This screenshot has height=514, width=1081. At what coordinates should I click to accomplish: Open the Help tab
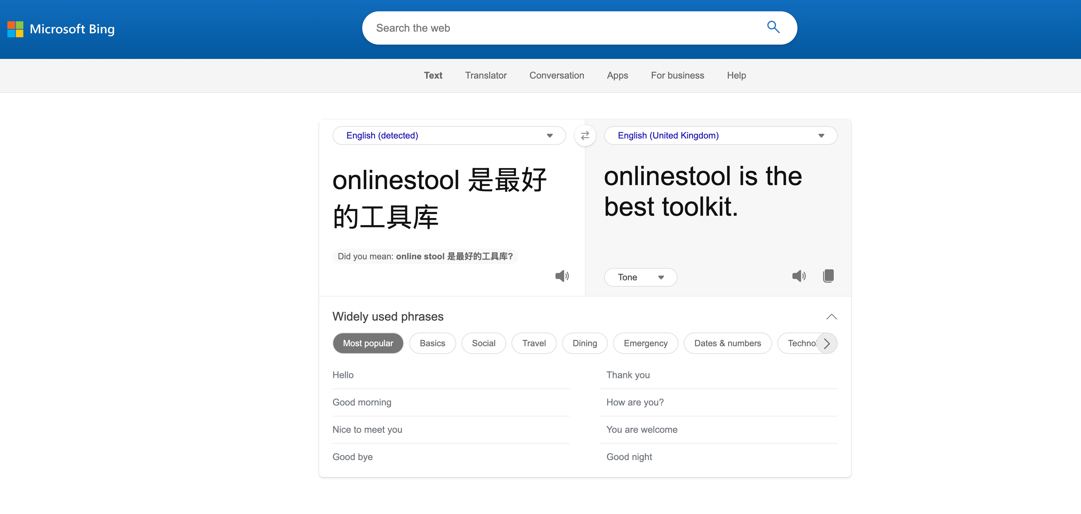point(736,76)
